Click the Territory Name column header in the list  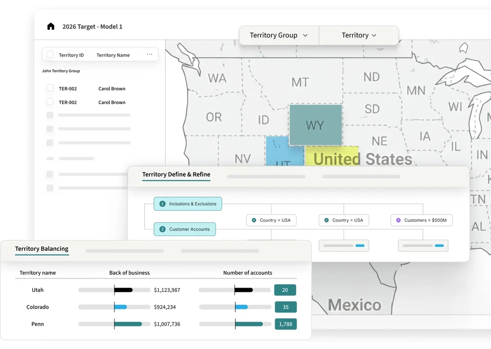click(113, 55)
